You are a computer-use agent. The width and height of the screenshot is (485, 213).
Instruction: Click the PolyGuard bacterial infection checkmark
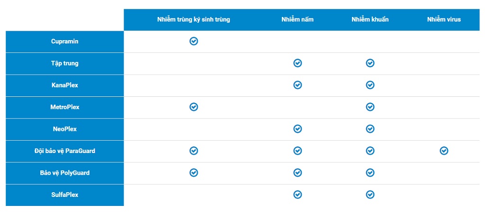pyautogui.click(x=370, y=173)
